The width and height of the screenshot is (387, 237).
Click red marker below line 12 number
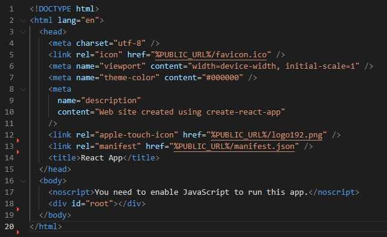(x=18, y=141)
